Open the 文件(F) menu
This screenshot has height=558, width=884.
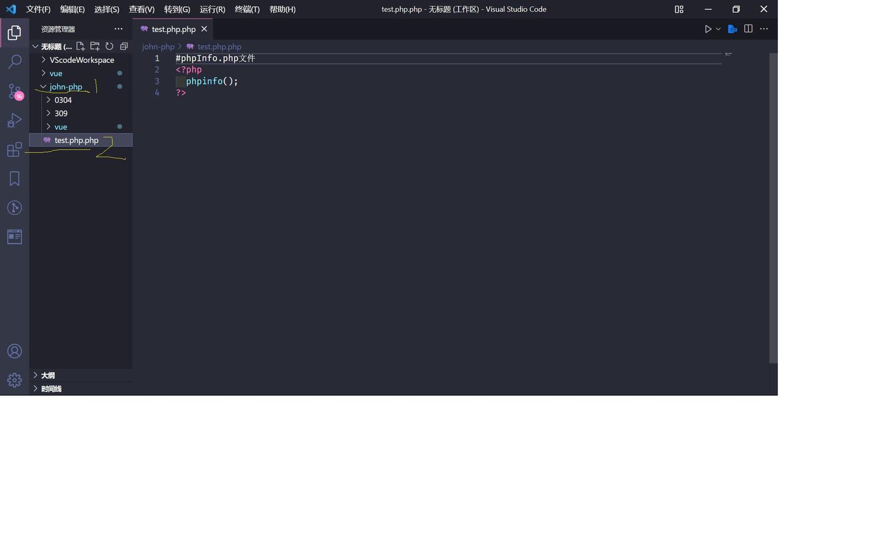(37, 9)
